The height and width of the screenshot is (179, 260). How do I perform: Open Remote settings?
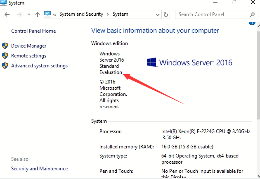(x=29, y=56)
